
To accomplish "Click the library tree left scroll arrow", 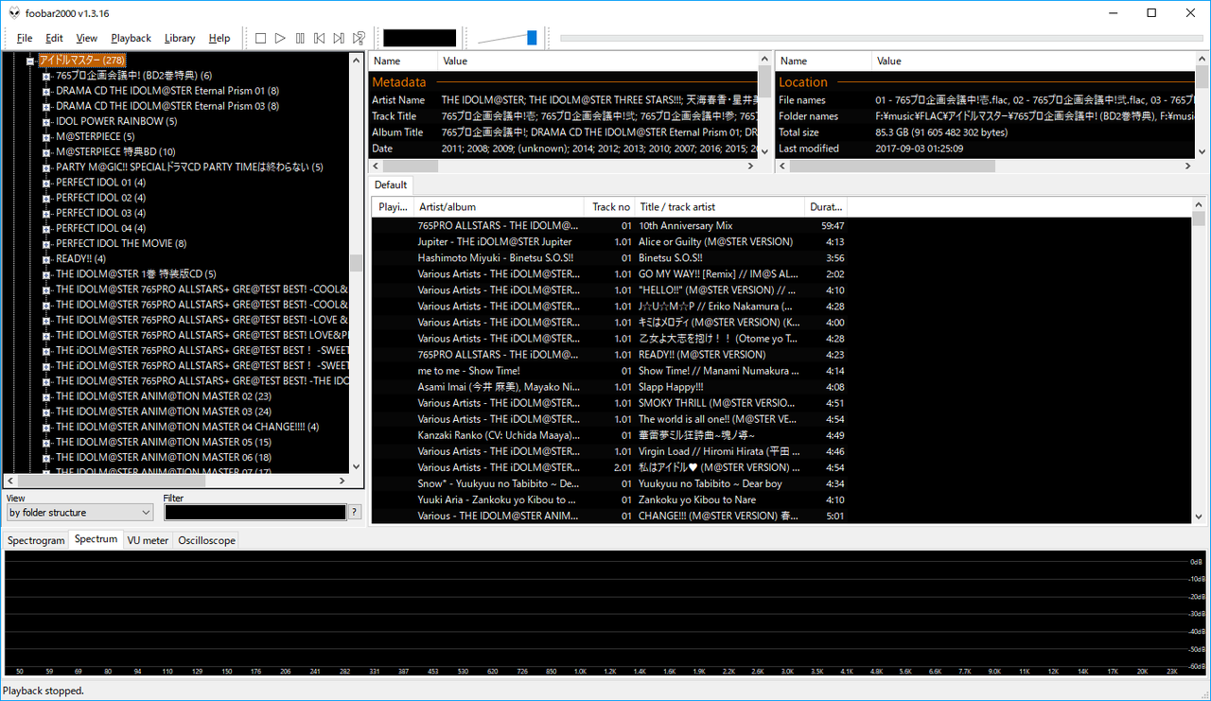I will pos(10,481).
